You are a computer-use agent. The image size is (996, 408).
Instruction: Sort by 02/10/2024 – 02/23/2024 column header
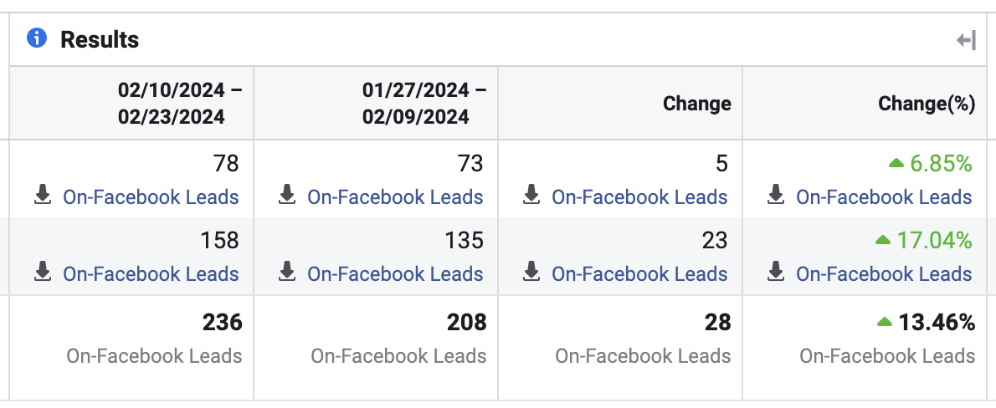pos(180,103)
